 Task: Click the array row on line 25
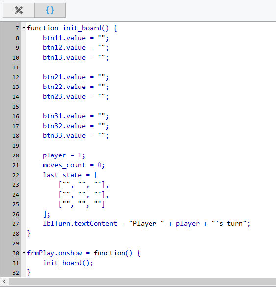point(82,204)
